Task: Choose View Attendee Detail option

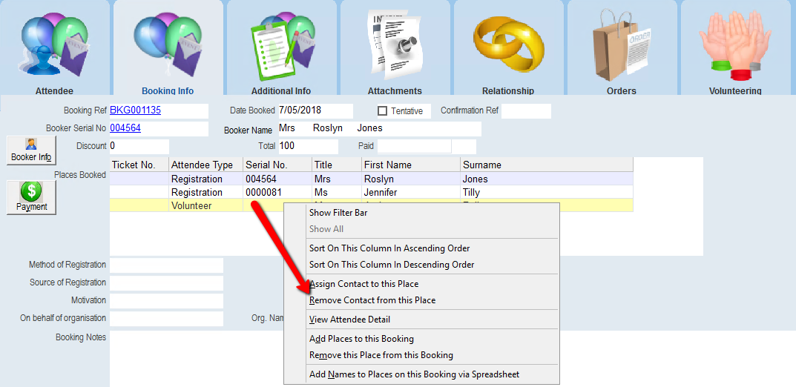Action: click(x=349, y=320)
